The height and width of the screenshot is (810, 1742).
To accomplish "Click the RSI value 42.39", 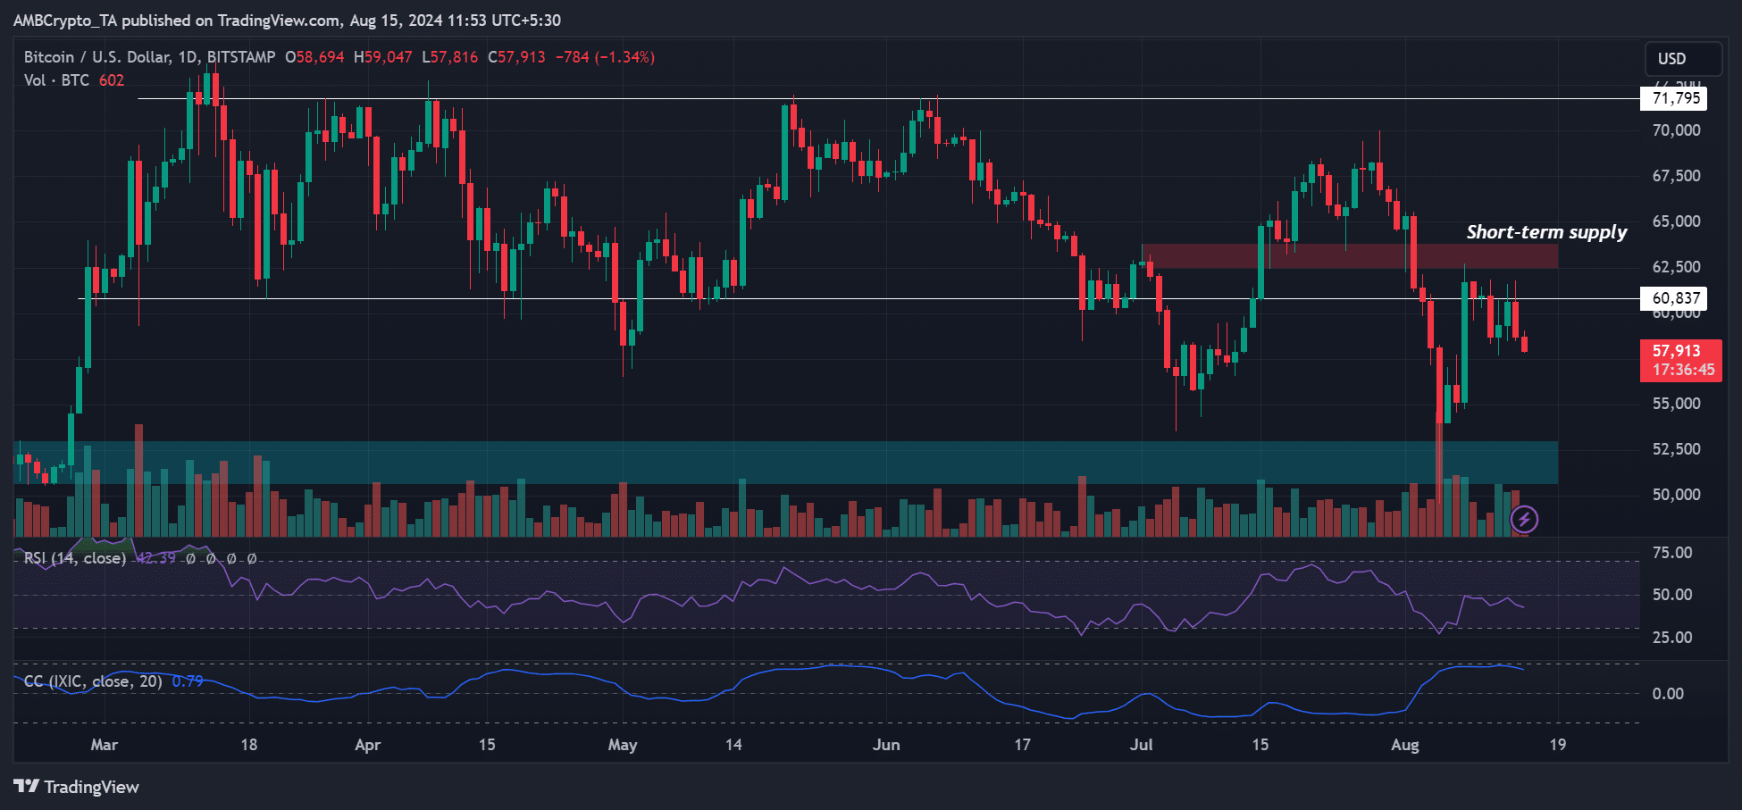I will (155, 558).
